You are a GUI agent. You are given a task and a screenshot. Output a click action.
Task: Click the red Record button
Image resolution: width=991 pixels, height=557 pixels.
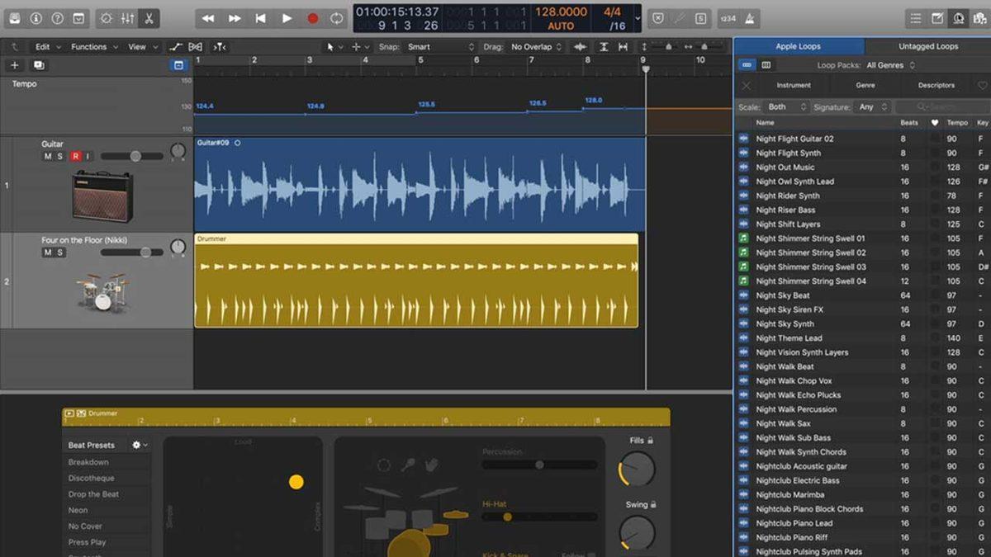(x=312, y=18)
